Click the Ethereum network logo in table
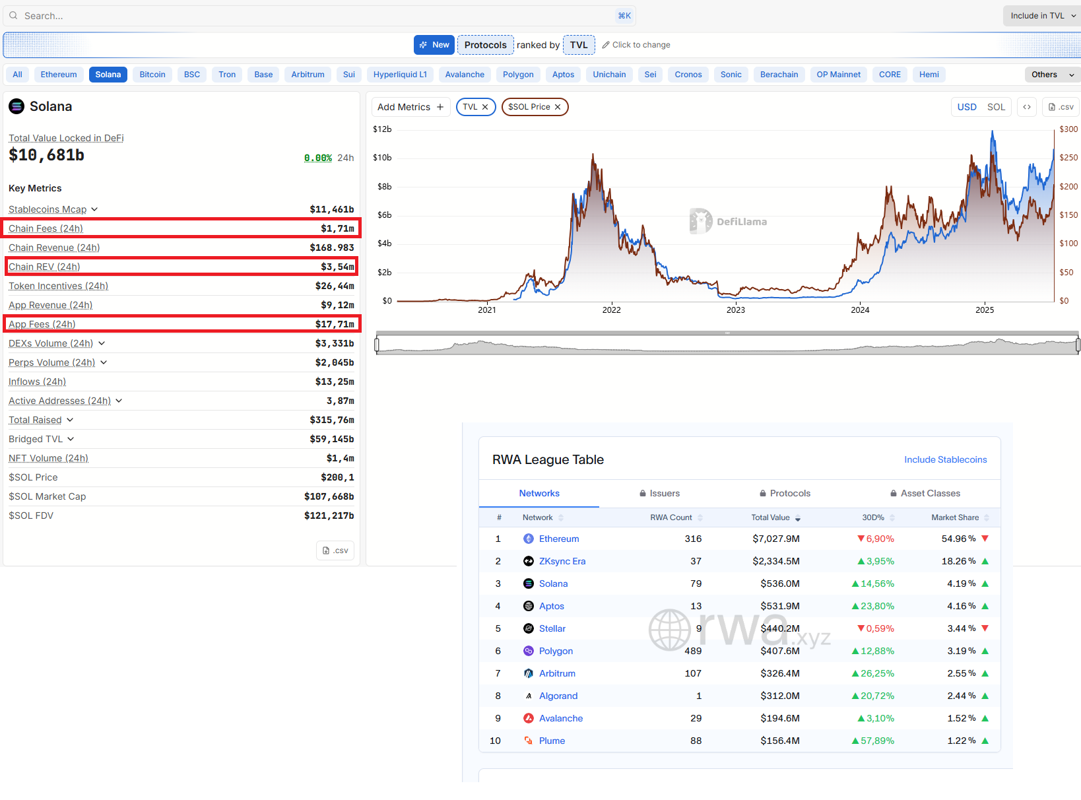 coord(529,539)
